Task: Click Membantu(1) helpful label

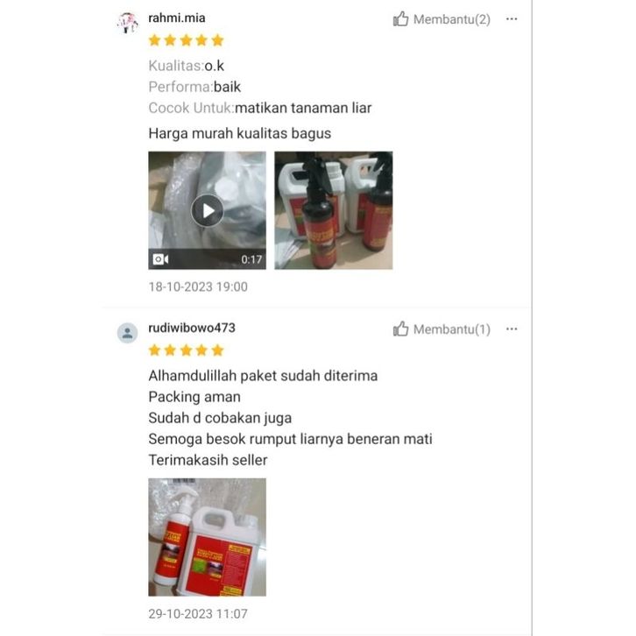Action: click(452, 329)
